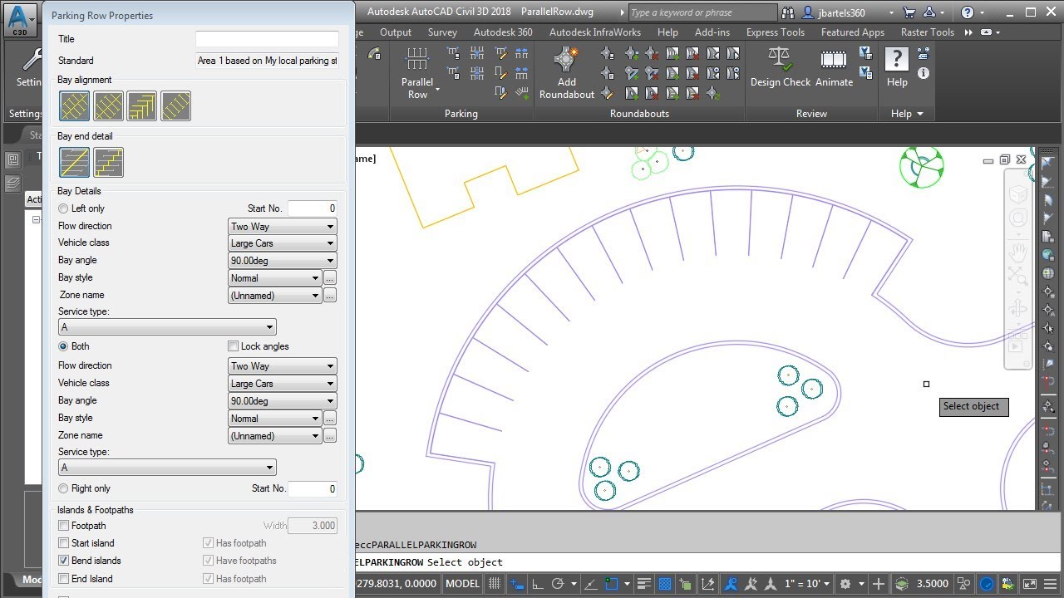
Task: Open the lower Bay angle dropdown
Action: coord(283,401)
